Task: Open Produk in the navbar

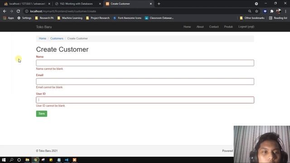Action: tap(228, 27)
